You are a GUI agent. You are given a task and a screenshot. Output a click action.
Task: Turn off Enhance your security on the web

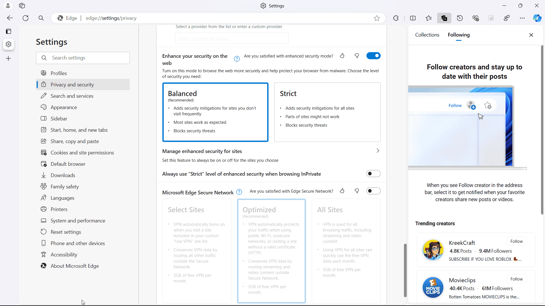(x=373, y=56)
